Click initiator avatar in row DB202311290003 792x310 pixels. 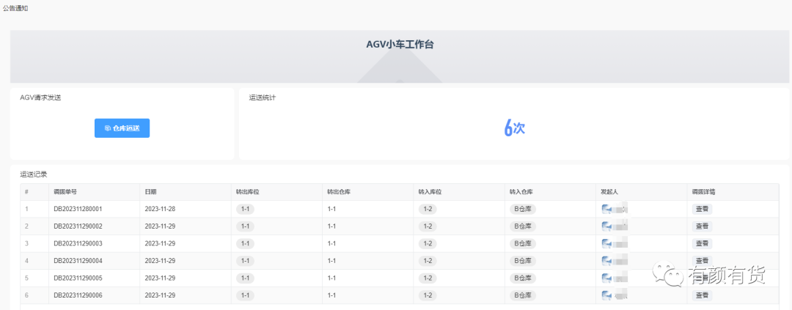[606, 243]
